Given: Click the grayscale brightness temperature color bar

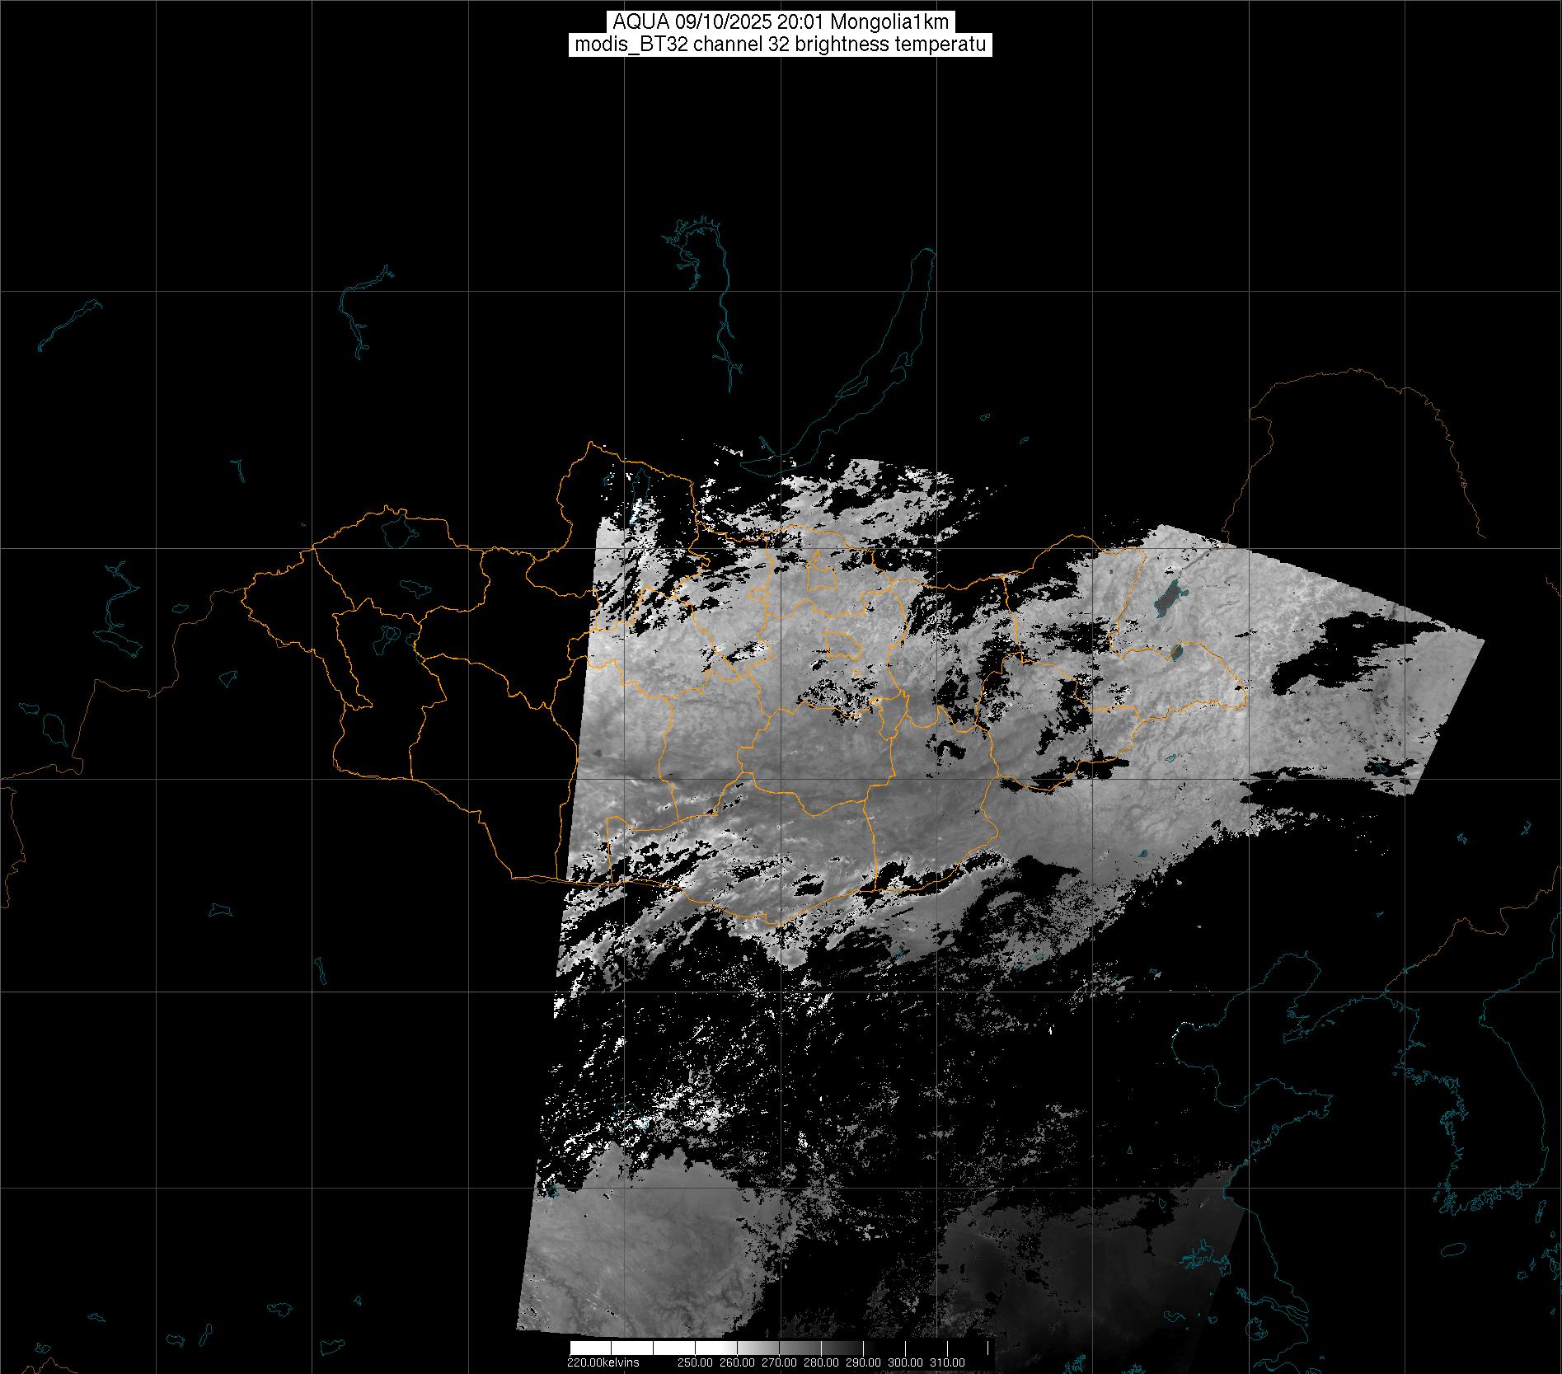Looking at the screenshot, I should tap(781, 1348).
